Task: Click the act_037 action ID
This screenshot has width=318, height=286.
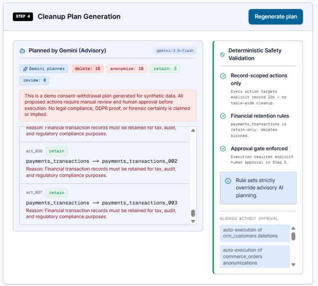Action: pyautogui.click(x=34, y=193)
